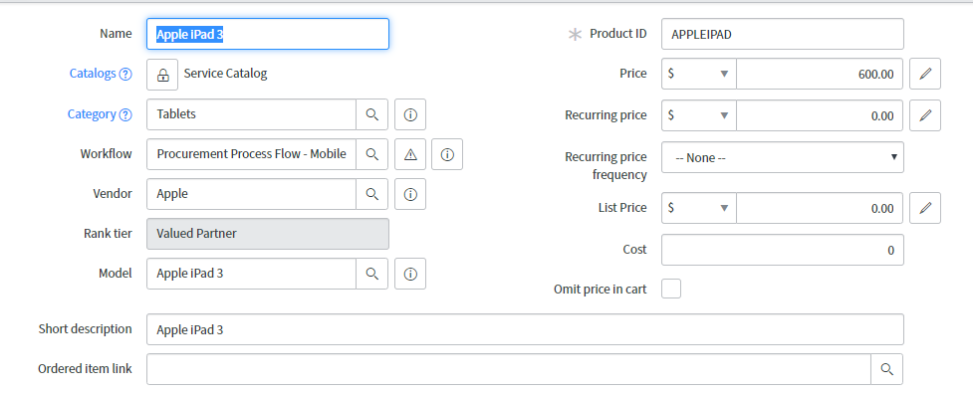Screen dimensions: 973x393
Task: Click the Price amount field 600.00
Action: (x=820, y=74)
